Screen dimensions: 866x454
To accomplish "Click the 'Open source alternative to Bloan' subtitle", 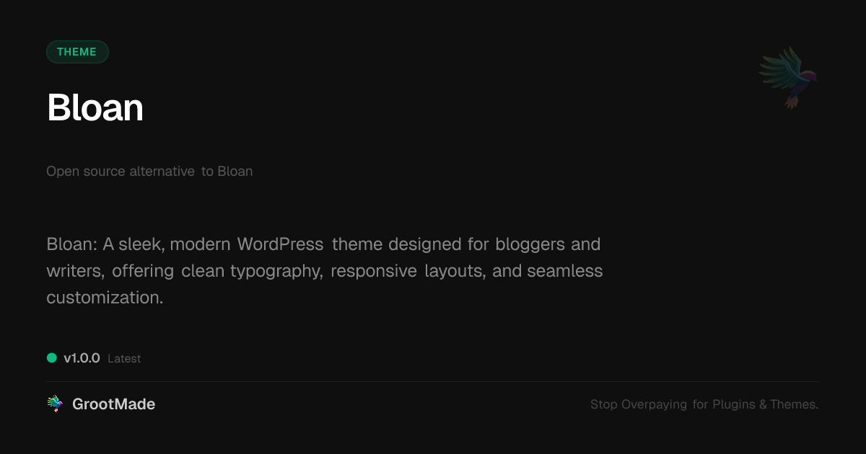I will pos(149,172).
